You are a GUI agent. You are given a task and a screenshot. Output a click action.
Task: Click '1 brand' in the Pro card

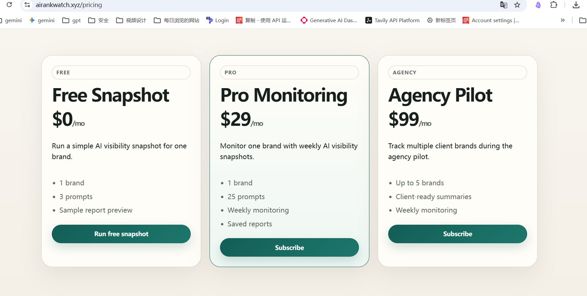point(240,183)
